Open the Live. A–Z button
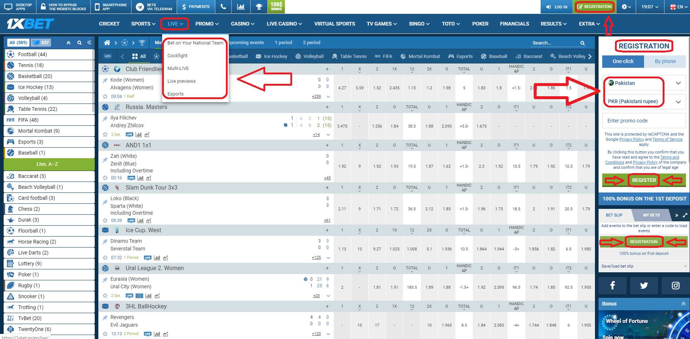 coord(49,164)
